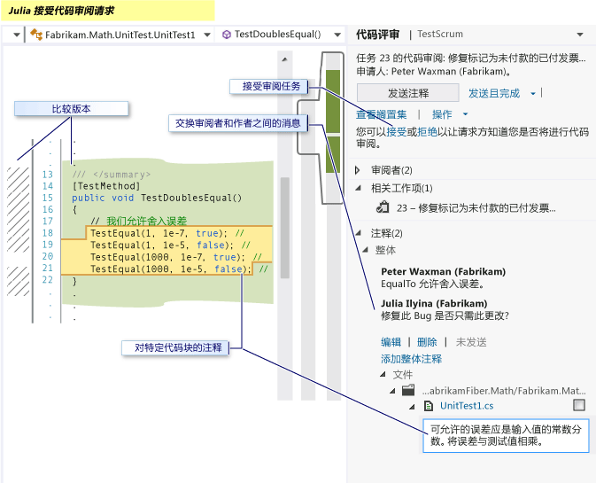Open the 发送且完成 dropdown arrow
This screenshot has height=483, width=596.
click(x=533, y=94)
